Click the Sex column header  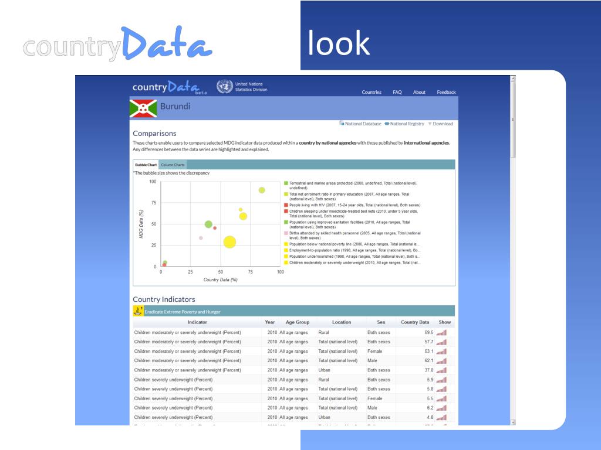click(x=381, y=322)
